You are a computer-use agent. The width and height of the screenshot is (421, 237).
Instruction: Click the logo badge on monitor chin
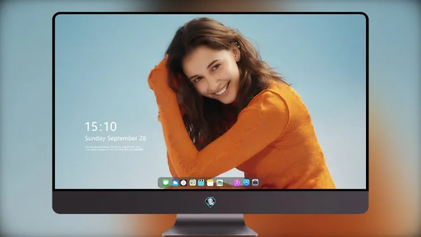210,202
